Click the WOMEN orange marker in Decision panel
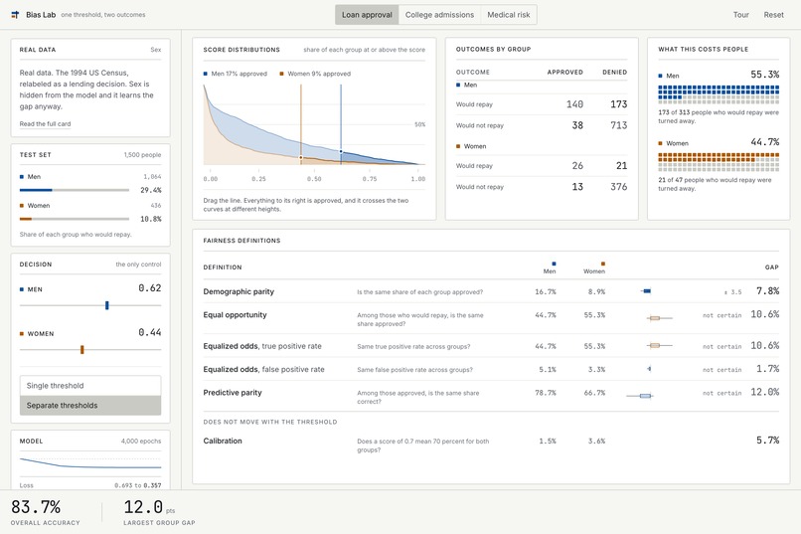 pyautogui.click(x=22, y=334)
